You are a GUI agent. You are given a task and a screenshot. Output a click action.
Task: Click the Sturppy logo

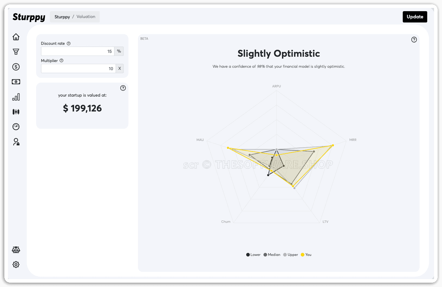pos(29,17)
